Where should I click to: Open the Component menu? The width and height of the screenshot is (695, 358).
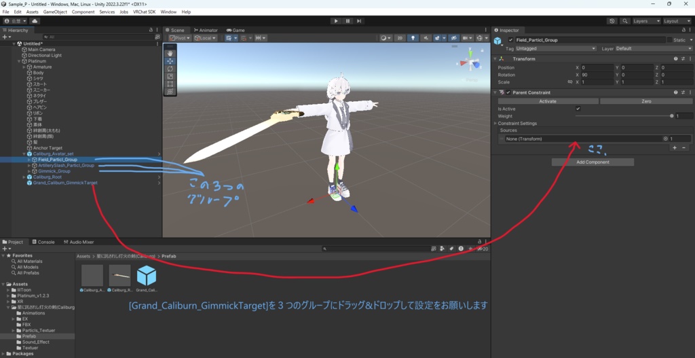83,12
